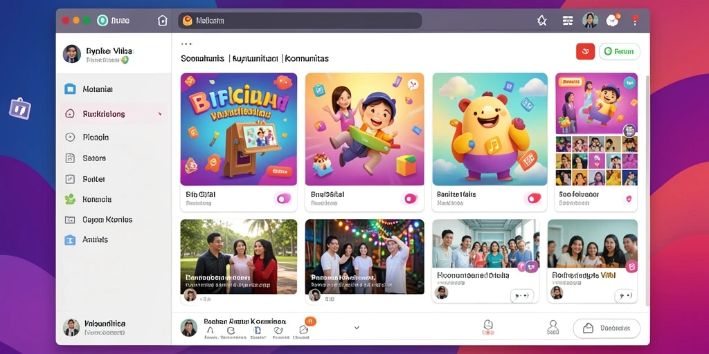The width and height of the screenshot is (709, 354).
Task: Open the three-dots menu above the tabs
Action: coord(187,44)
